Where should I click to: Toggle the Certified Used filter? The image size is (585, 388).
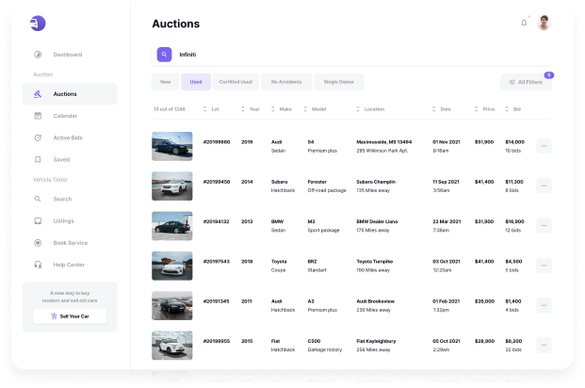pos(236,82)
